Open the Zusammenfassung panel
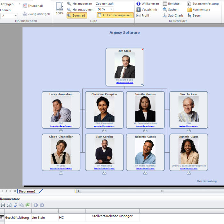Screen dimensions: 224x224 pyautogui.click(x=203, y=4)
